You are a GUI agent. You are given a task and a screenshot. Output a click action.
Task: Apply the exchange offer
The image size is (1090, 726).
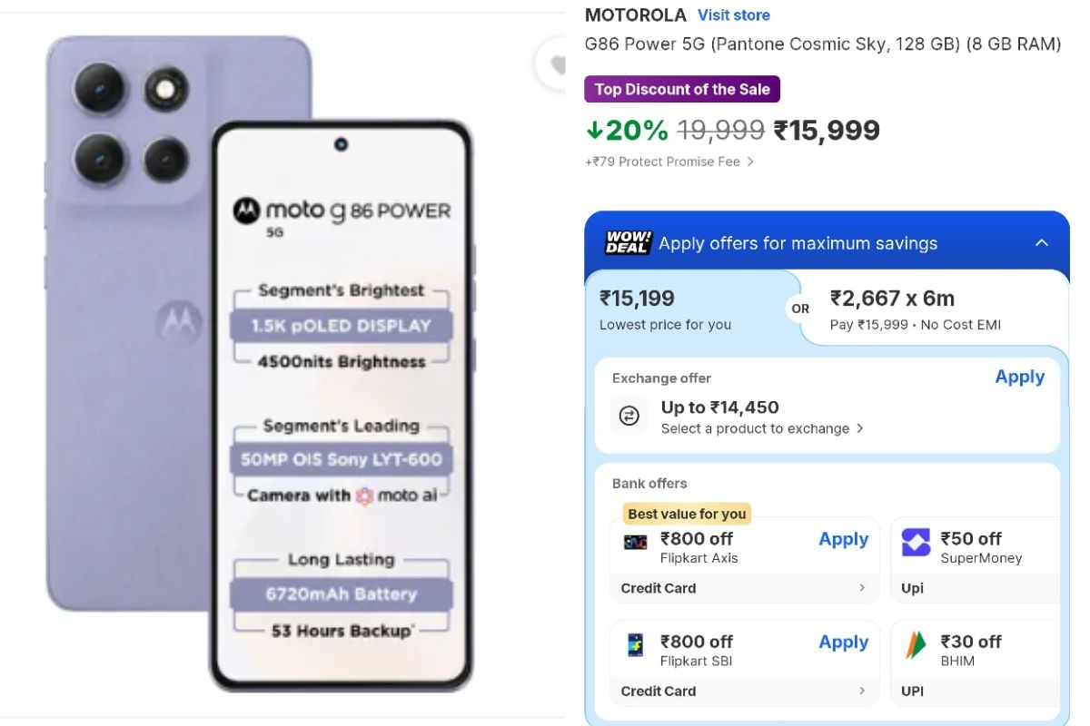tap(1019, 378)
